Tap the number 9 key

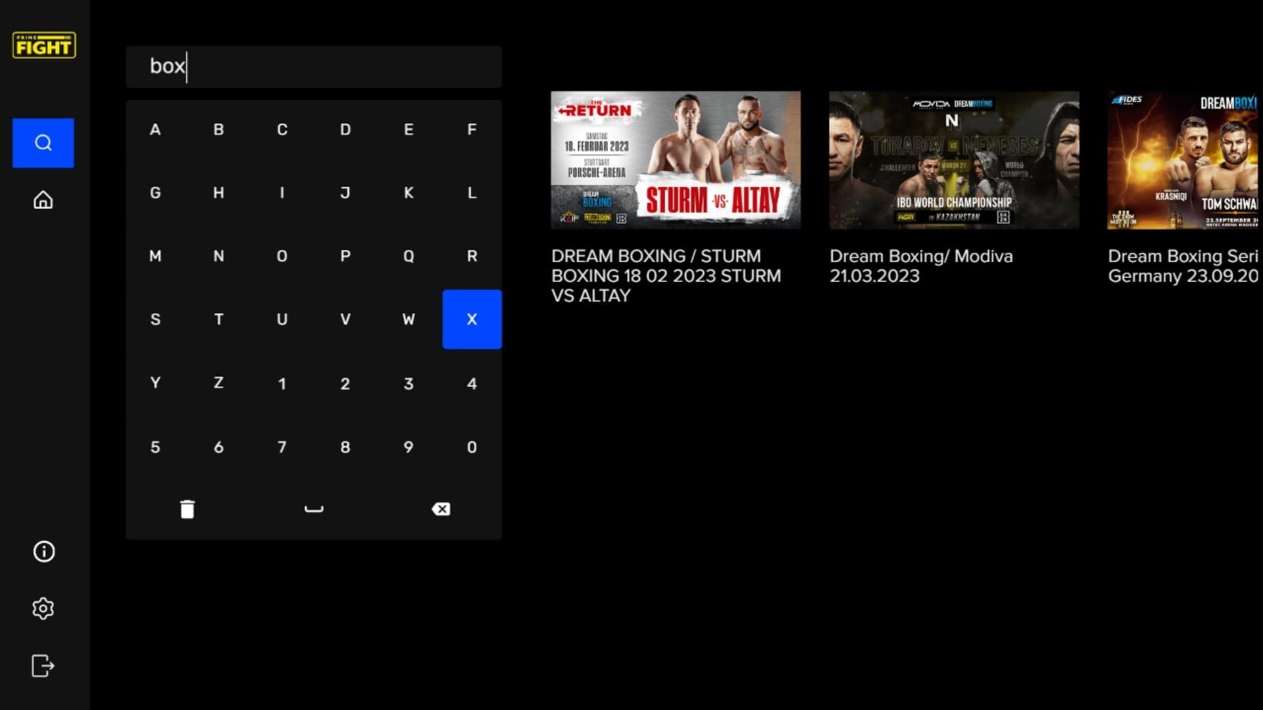[409, 447]
